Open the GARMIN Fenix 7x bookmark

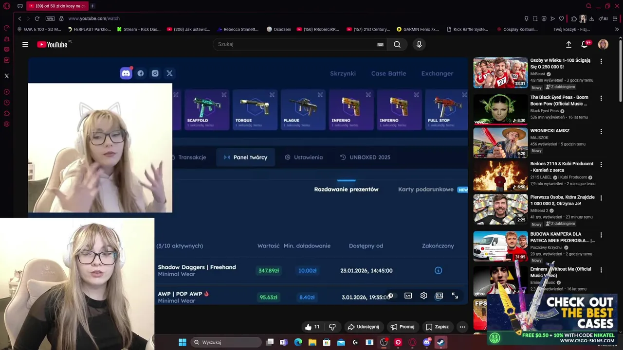point(418,29)
